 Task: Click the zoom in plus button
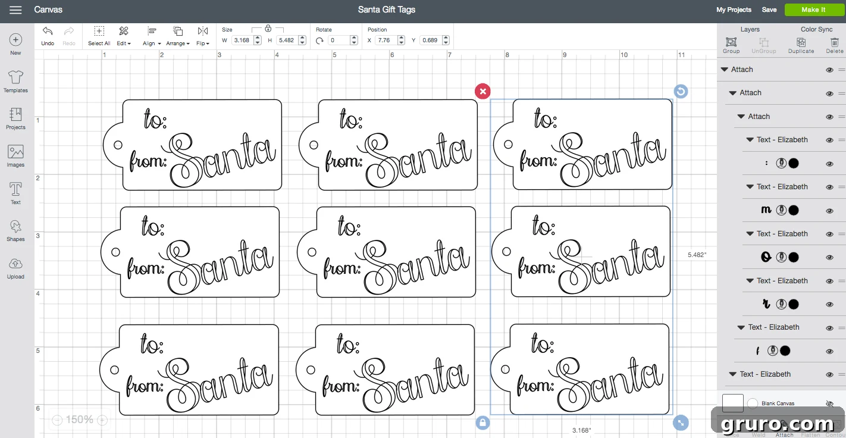coord(102,420)
